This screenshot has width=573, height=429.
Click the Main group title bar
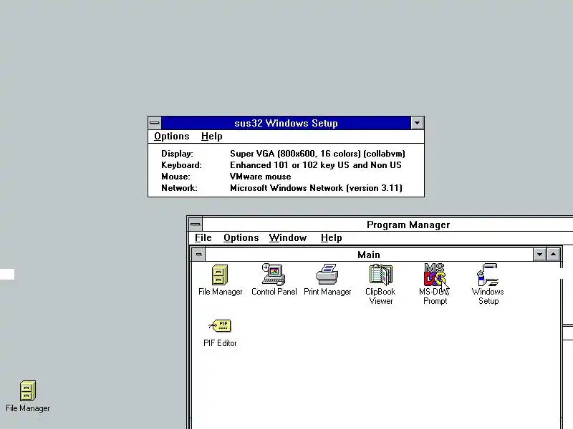pyautogui.click(x=369, y=255)
